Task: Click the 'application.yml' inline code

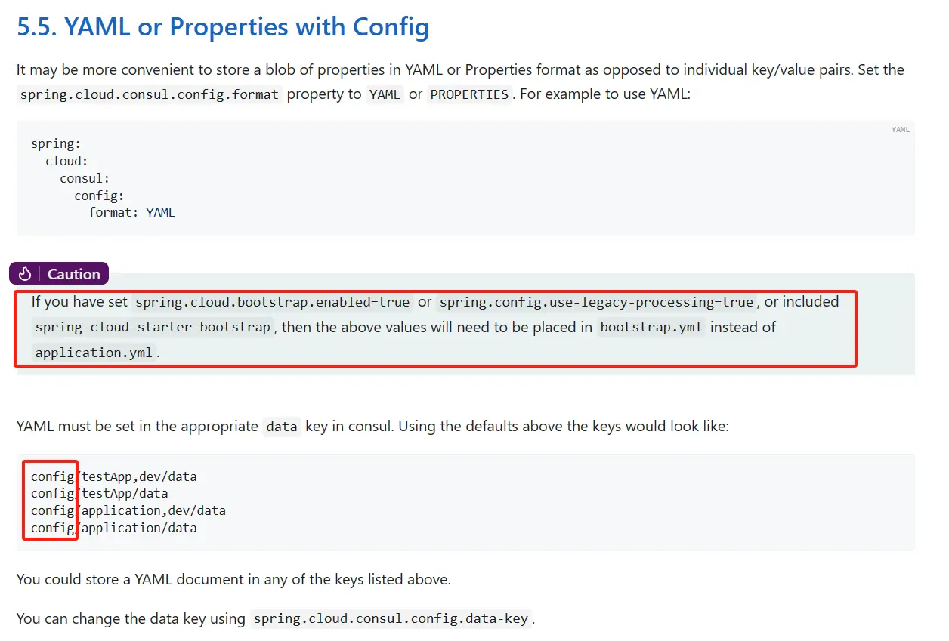Action: 94,353
